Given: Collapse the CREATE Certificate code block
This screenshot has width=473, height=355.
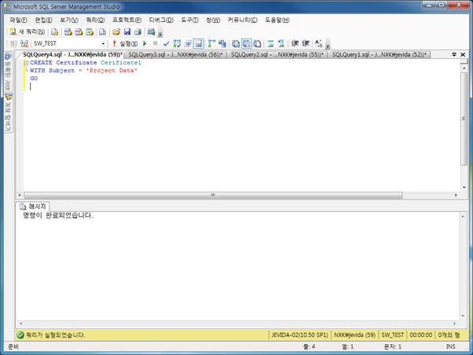Looking at the screenshot, I should (26, 63).
